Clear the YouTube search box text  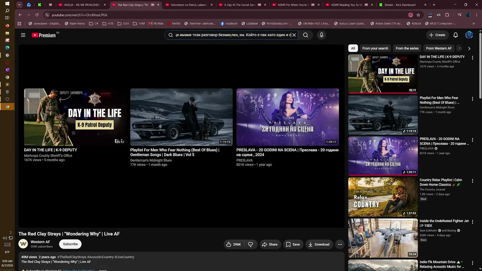point(294,35)
